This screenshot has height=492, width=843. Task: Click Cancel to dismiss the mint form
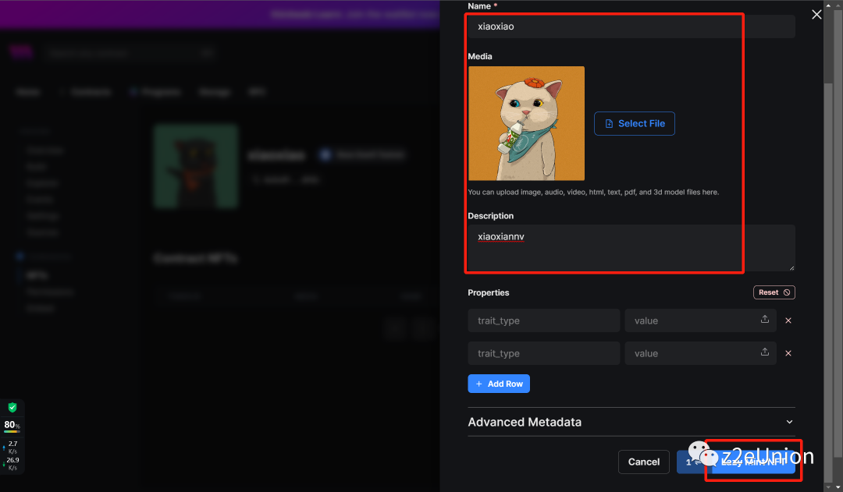643,462
